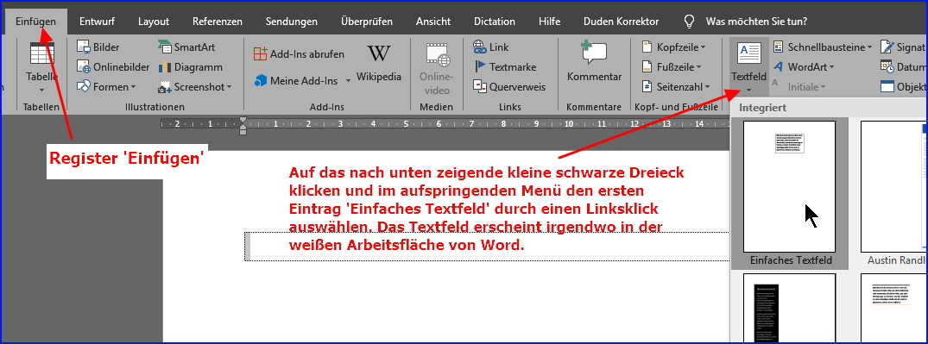The width and height of the screenshot is (928, 344).
Task: Open the Kopfzeile header dropdown
Action: point(673,47)
